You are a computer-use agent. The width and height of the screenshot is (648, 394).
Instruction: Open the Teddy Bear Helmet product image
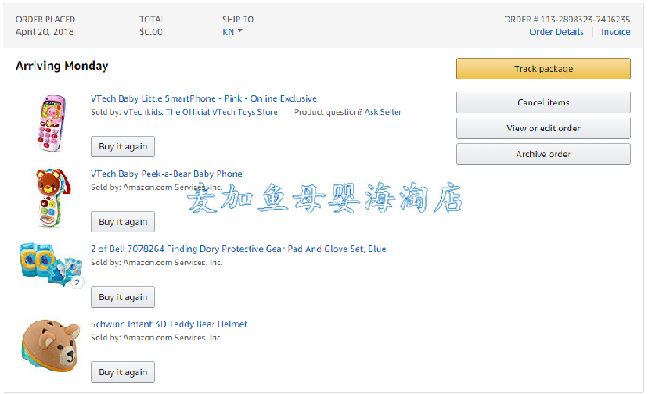point(50,346)
